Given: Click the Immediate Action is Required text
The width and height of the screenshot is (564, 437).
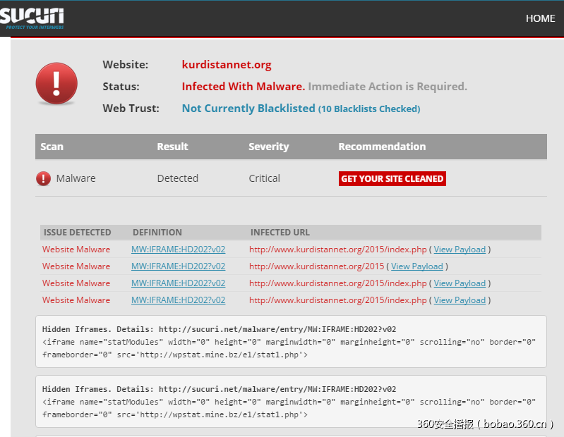Looking at the screenshot, I should coord(388,87).
